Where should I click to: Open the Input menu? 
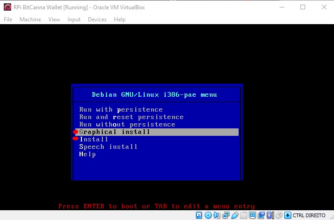point(74,20)
